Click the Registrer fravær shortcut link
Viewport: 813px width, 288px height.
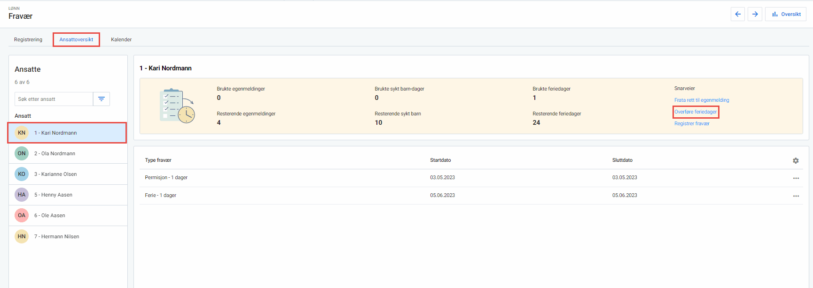[x=692, y=123]
